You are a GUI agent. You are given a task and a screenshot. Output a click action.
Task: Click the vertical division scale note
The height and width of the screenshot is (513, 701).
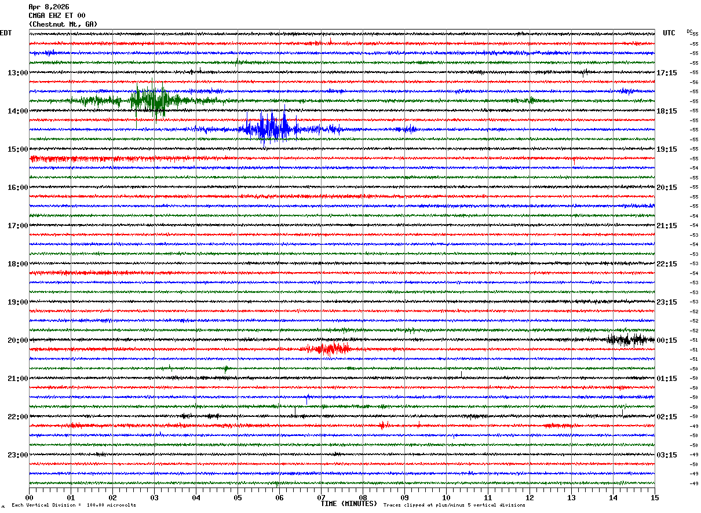pyautogui.click(x=74, y=505)
